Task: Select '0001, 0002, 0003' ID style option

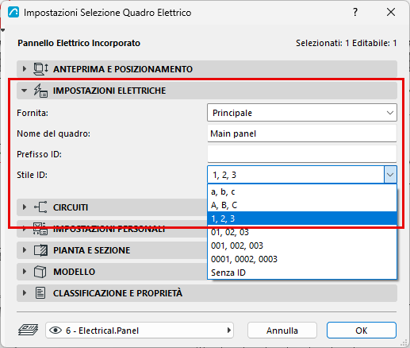Action: [302, 259]
